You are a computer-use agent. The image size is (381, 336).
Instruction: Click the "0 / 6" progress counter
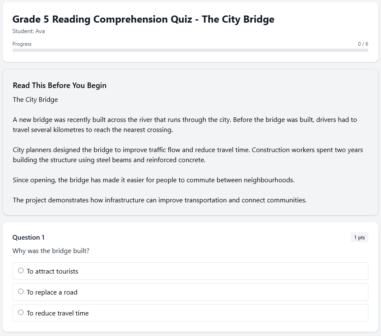coord(363,44)
